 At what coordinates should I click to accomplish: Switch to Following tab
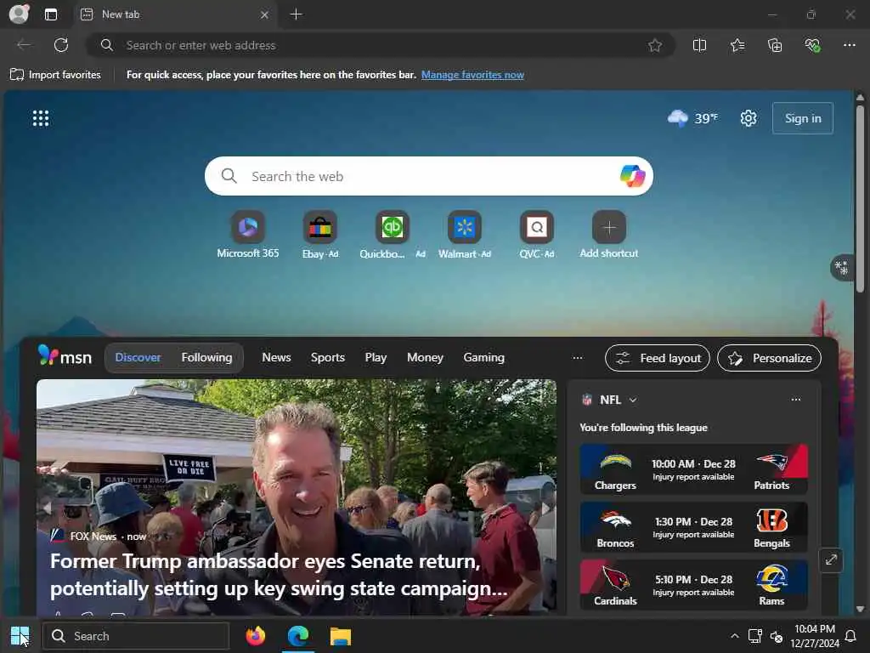[x=207, y=358]
